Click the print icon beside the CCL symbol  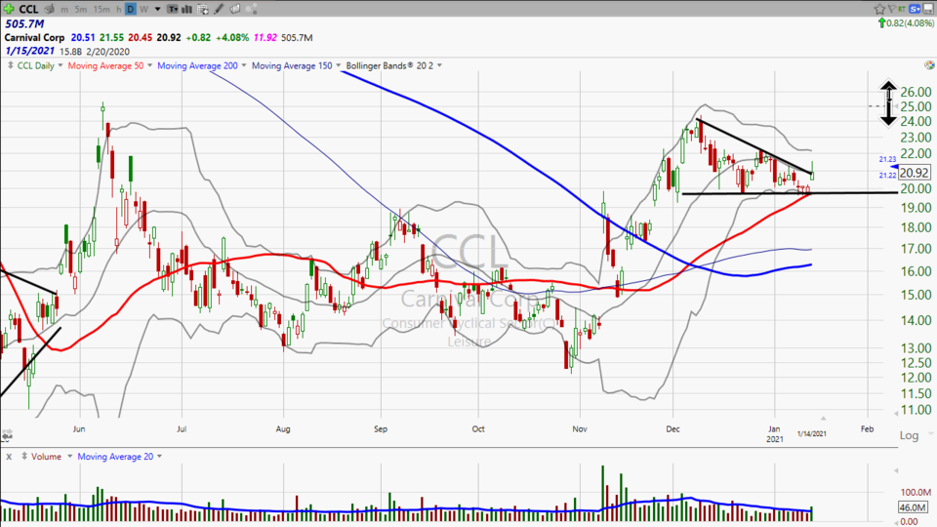50,9
